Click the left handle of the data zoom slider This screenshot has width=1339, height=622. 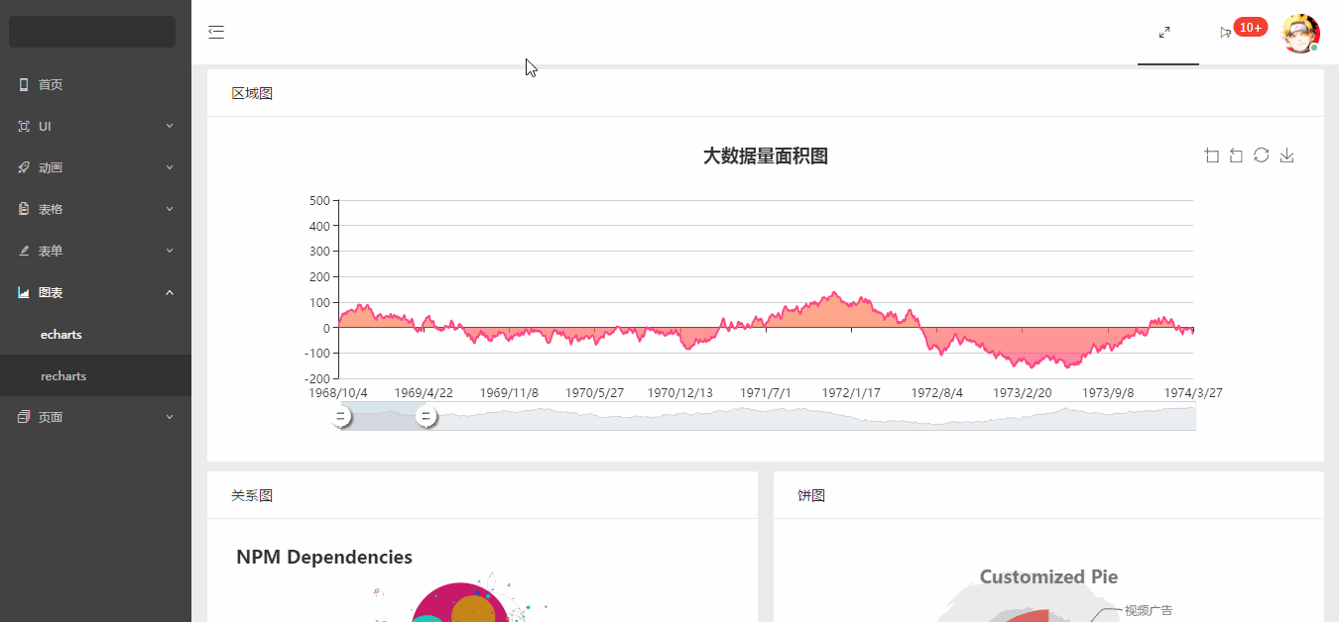(x=340, y=417)
